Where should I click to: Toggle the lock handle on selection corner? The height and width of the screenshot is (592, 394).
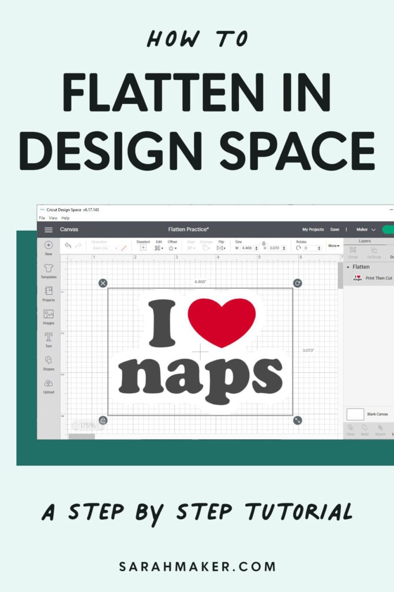click(103, 420)
